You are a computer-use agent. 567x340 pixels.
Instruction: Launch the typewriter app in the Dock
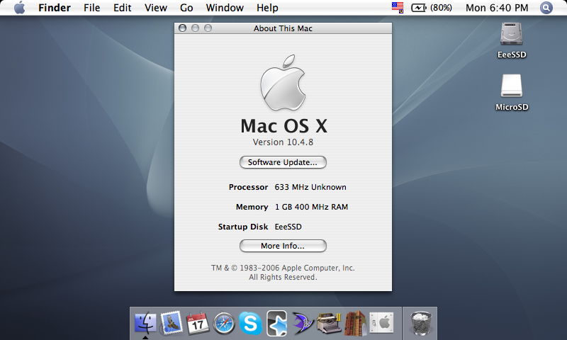tap(329, 322)
